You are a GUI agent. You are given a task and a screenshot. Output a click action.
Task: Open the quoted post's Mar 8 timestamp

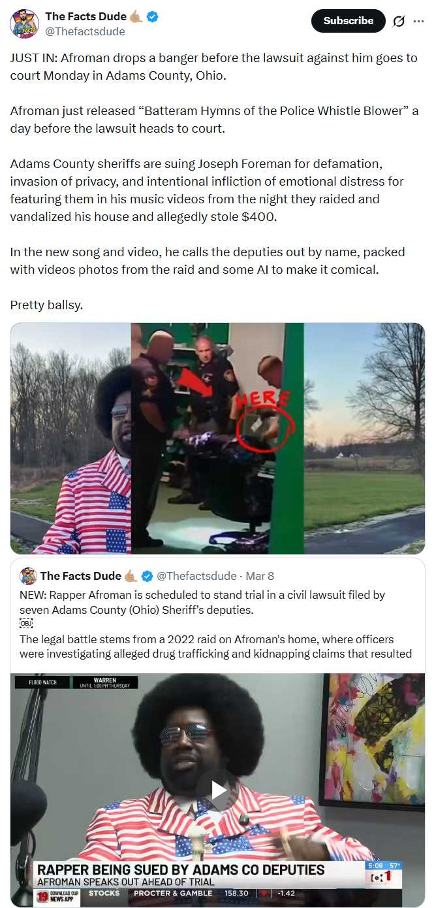click(260, 576)
